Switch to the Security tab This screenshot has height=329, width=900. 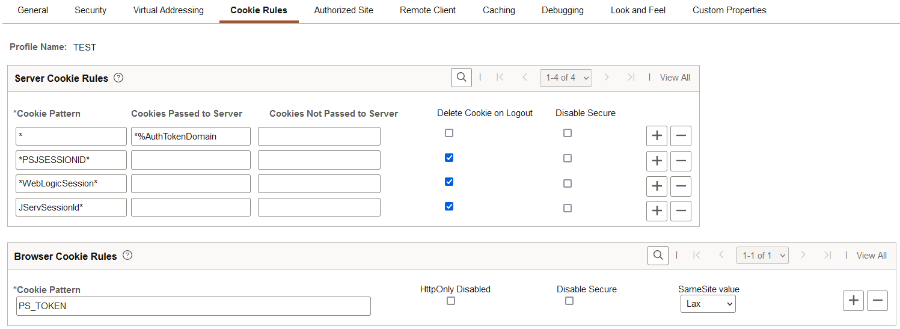tap(91, 10)
